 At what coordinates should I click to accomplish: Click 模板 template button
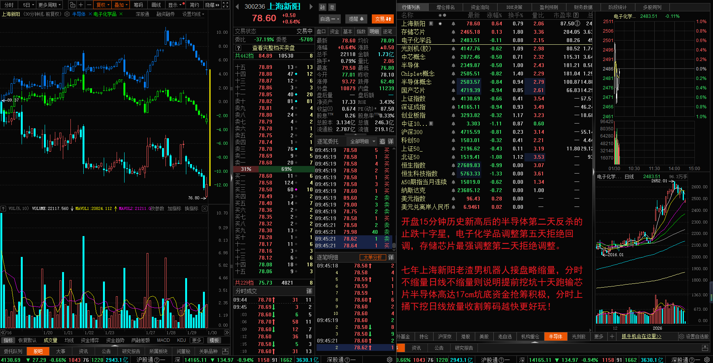click(x=214, y=340)
